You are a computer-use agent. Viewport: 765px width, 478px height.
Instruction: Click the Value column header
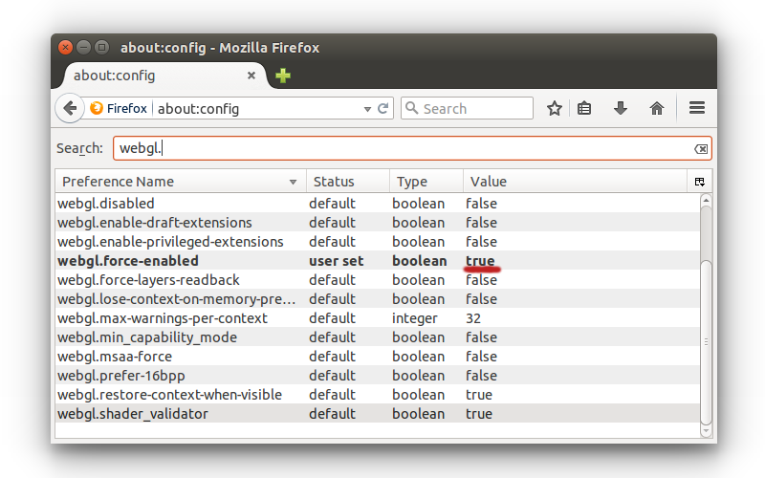tap(574, 182)
